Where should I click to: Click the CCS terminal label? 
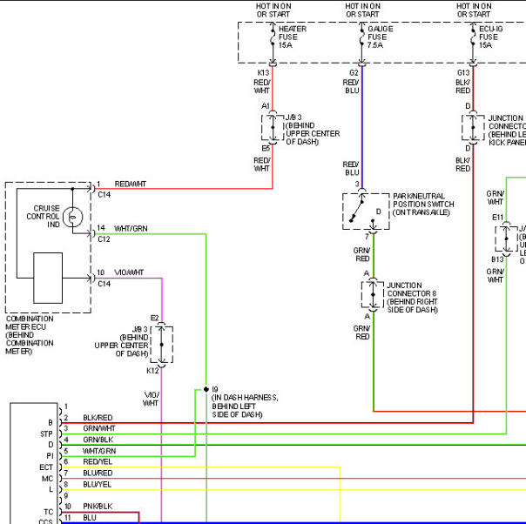[45, 521]
